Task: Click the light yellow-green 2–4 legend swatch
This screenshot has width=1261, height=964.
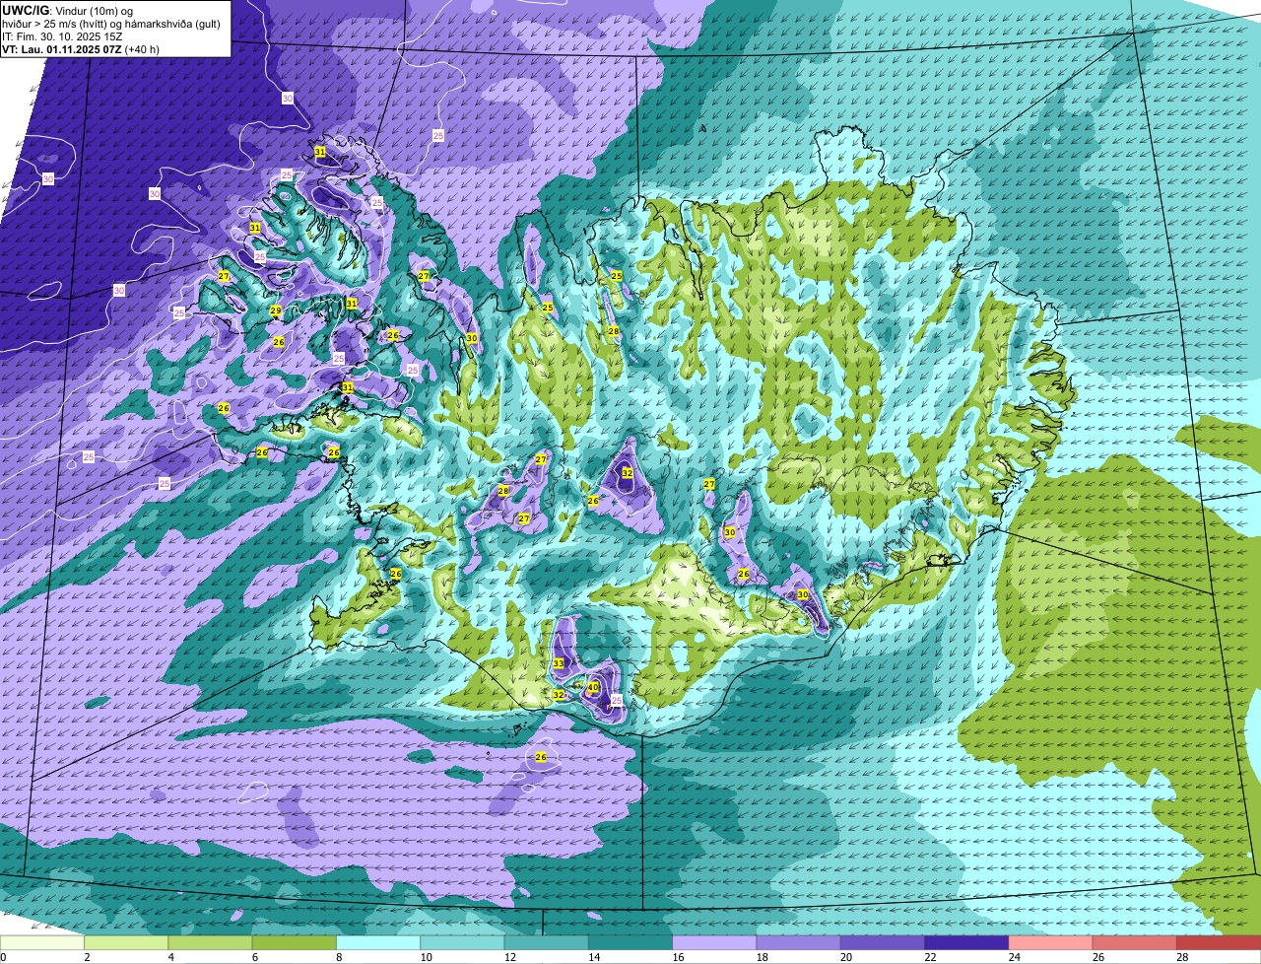Action: coord(127,942)
